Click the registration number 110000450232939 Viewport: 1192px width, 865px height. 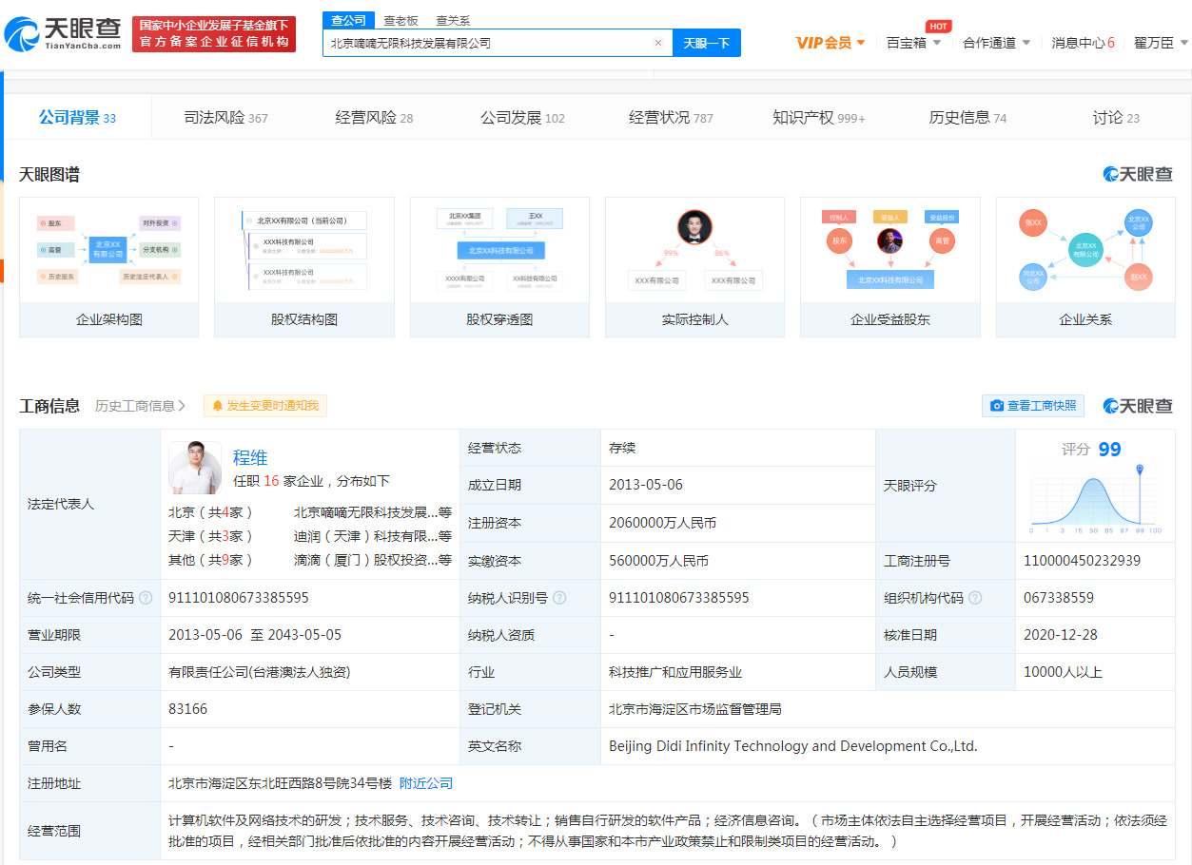(1082, 561)
